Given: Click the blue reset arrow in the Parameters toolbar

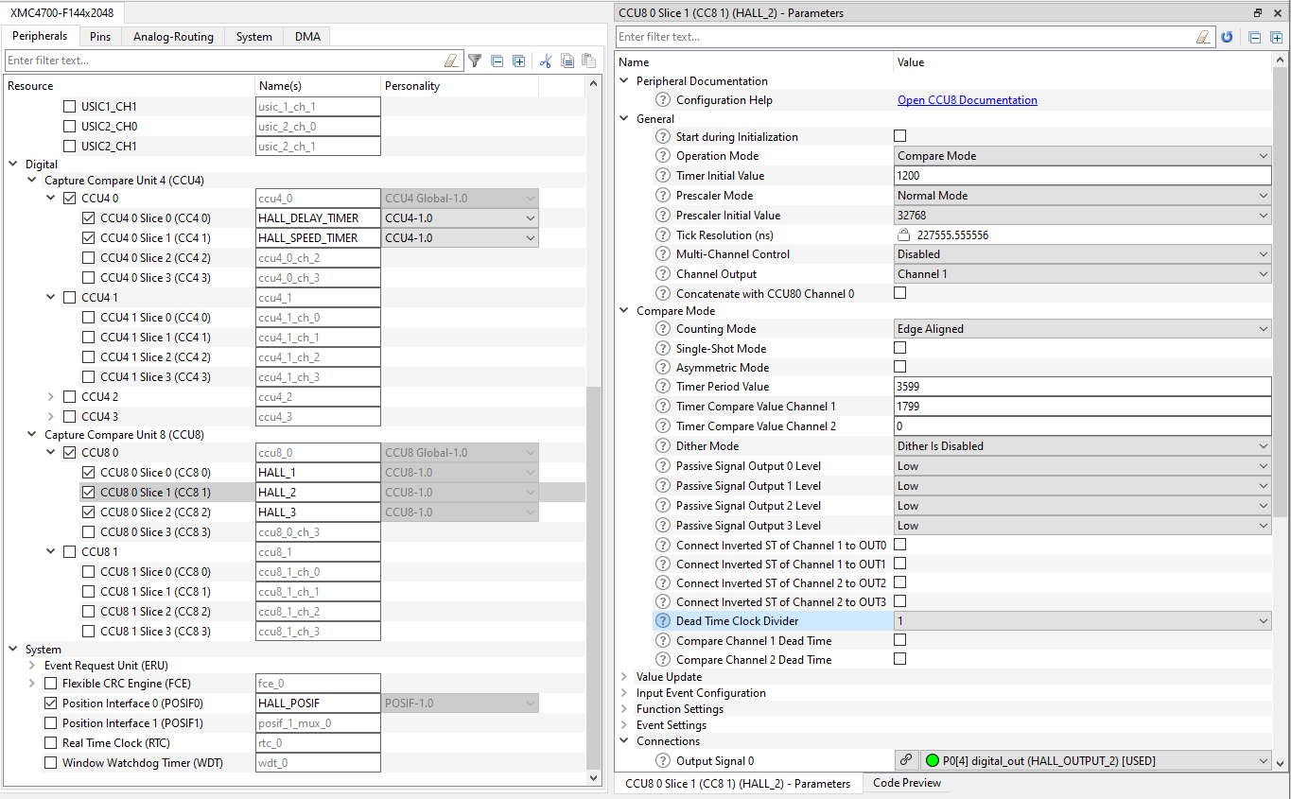Looking at the screenshot, I should coord(1227,37).
